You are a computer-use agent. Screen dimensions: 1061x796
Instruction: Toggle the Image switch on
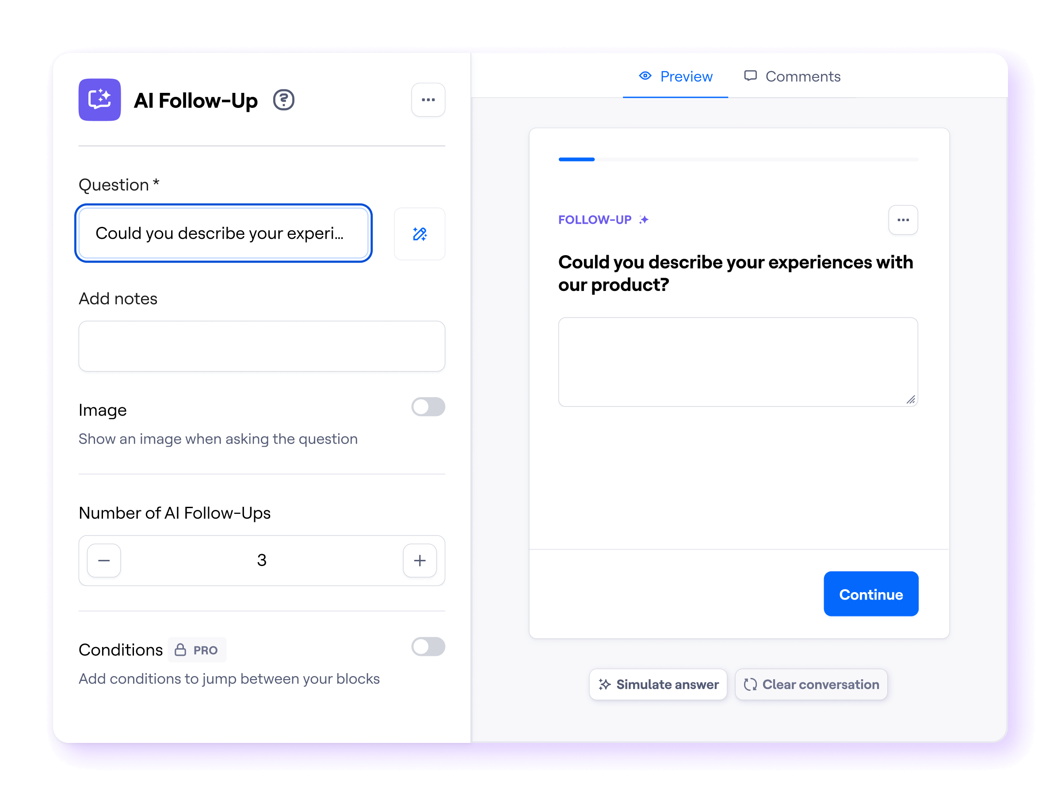pos(428,407)
